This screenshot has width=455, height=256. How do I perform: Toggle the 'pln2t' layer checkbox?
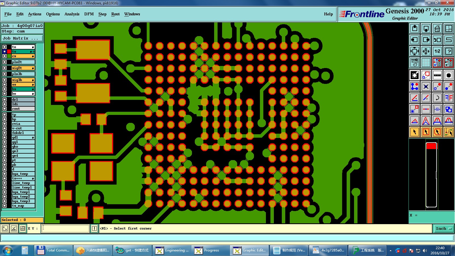coord(5,62)
